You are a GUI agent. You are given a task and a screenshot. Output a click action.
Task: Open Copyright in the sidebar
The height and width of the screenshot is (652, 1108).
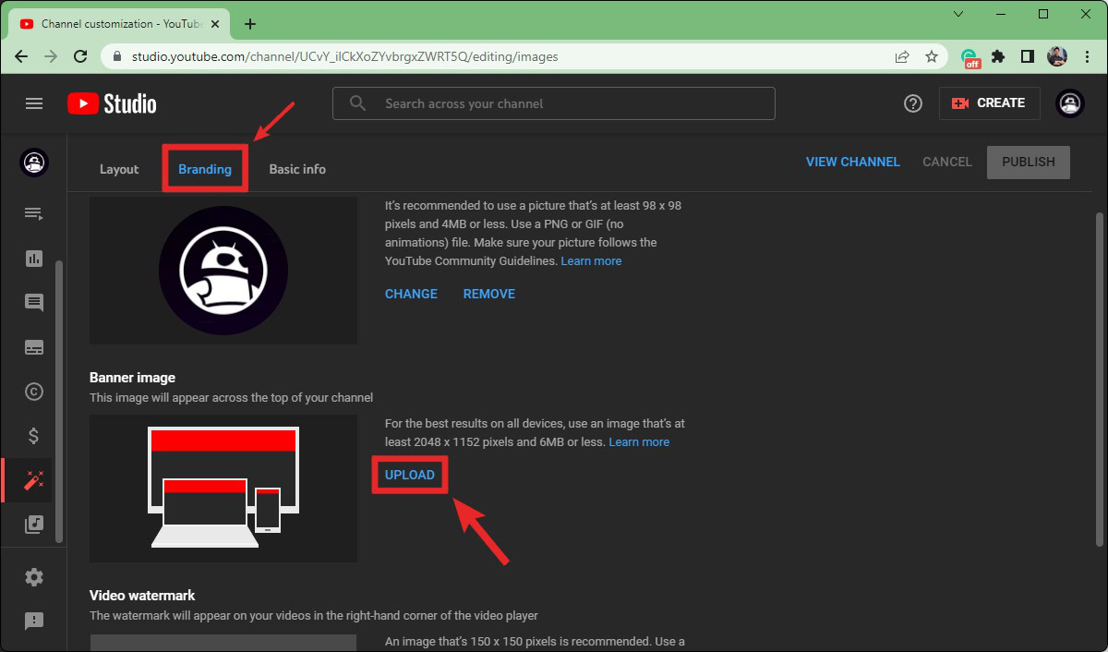34,392
